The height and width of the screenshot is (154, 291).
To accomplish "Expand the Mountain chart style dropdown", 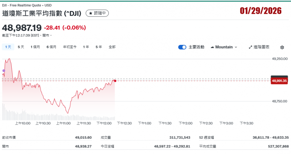I will [235, 47].
